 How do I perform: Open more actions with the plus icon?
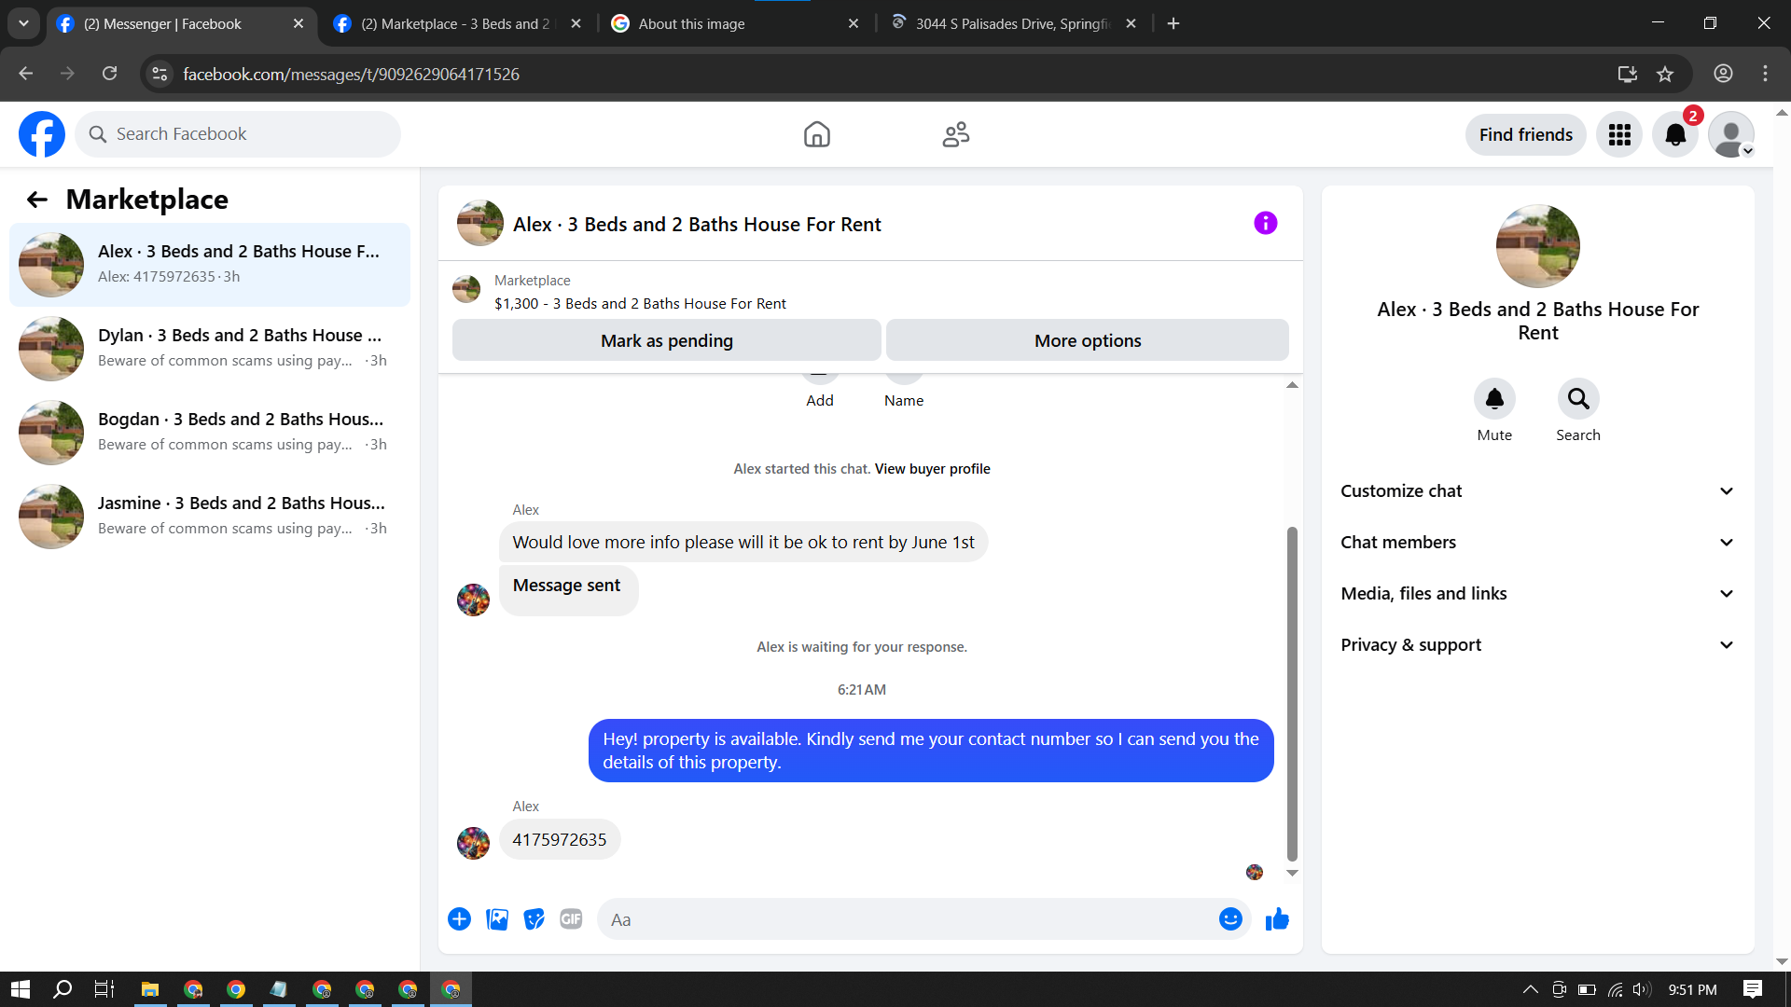pyautogui.click(x=459, y=919)
